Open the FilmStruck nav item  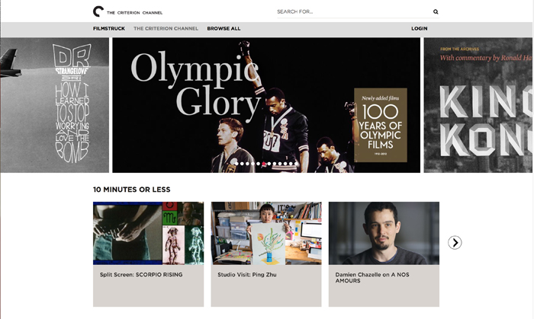tap(109, 28)
